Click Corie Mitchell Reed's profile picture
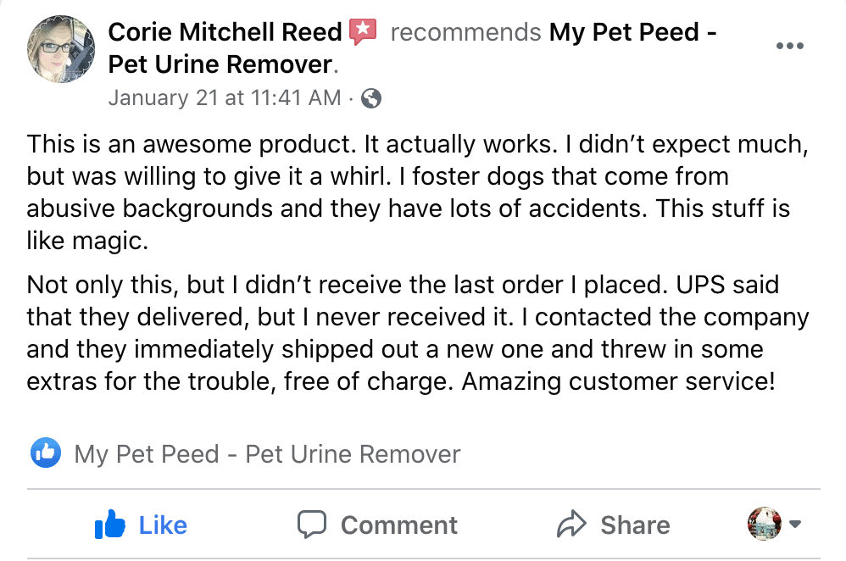The width and height of the screenshot is (846, 561). pyautogui.click(x=61, y=49)
